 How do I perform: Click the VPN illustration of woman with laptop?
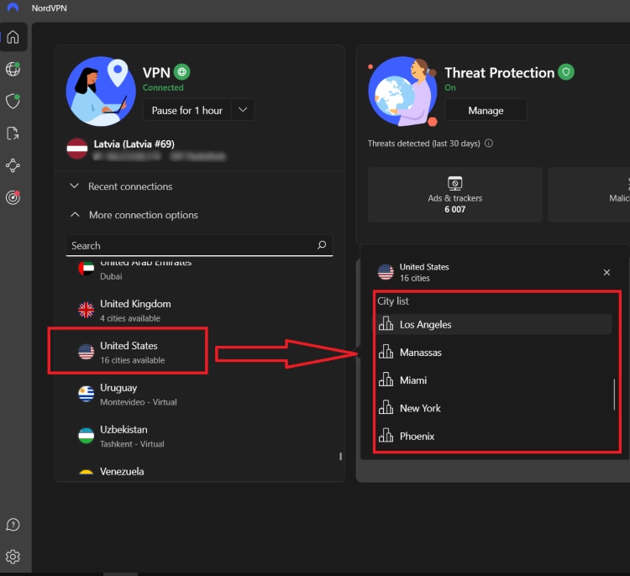pos(101,92)
